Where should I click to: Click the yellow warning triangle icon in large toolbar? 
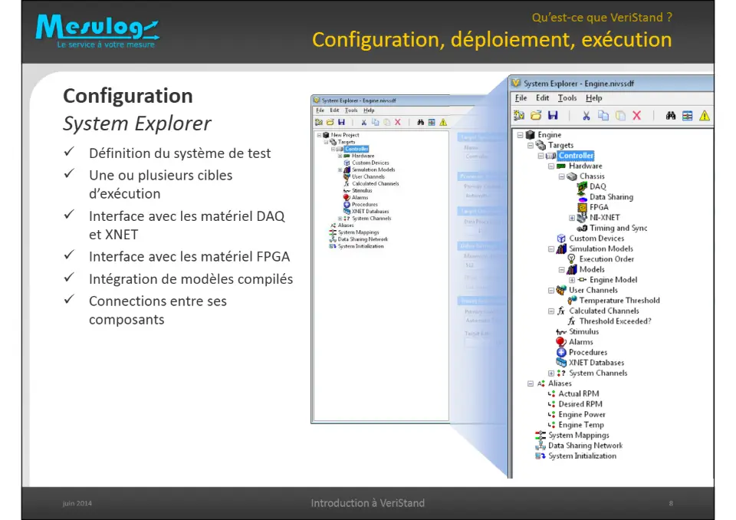[704, 116]
